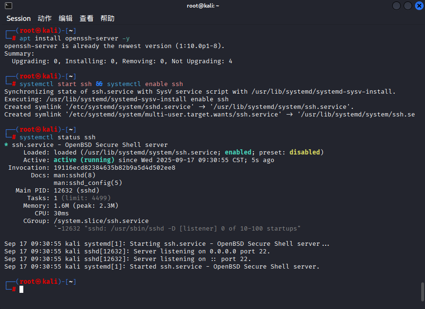
Task: Click the 'systemctl status ssh' command
Action: [58, 137]
